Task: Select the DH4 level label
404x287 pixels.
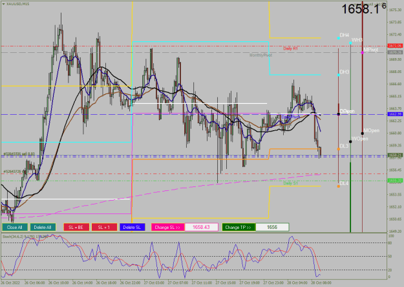Action: (x=345, y=35)
